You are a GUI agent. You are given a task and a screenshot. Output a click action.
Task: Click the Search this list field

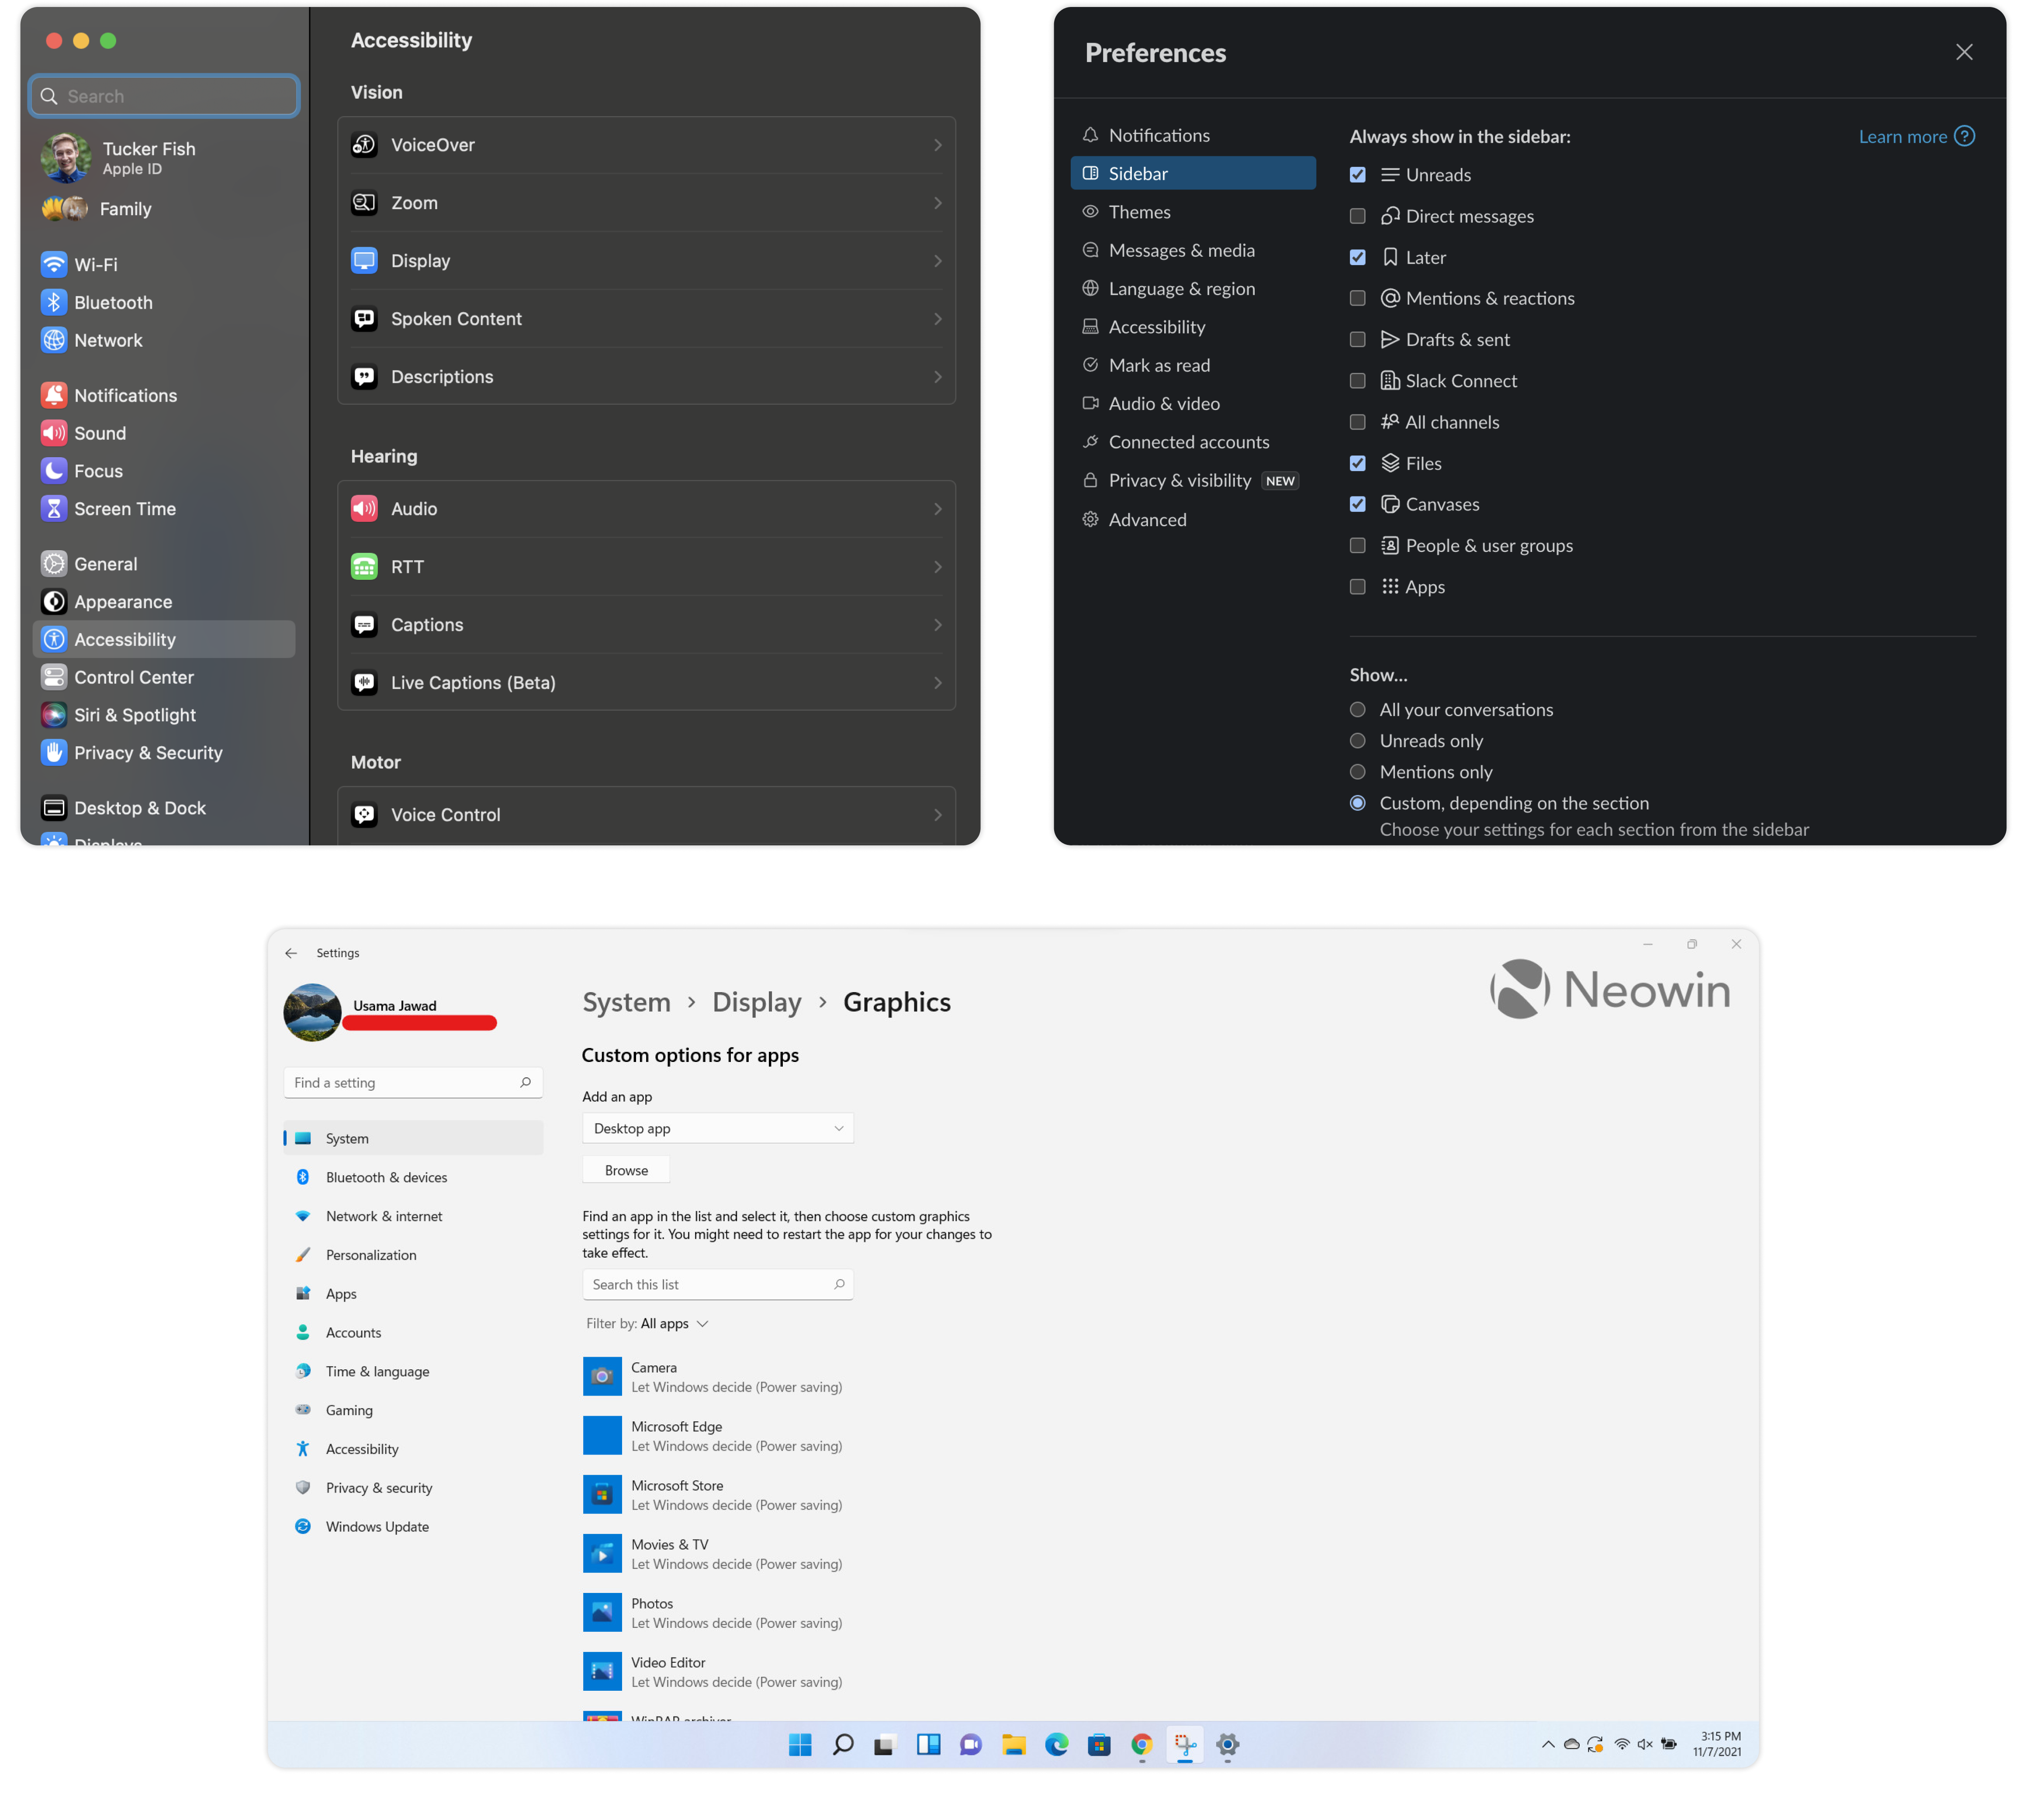(718, 1284)
